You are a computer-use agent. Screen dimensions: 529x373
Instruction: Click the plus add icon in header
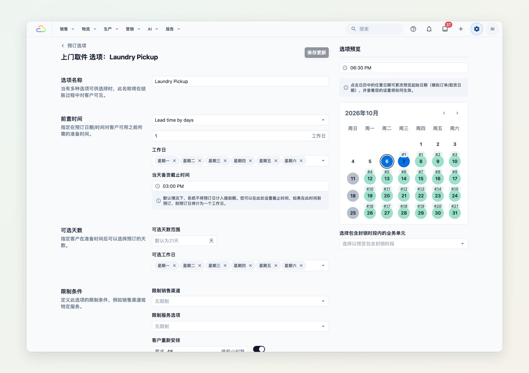(461, 29)
